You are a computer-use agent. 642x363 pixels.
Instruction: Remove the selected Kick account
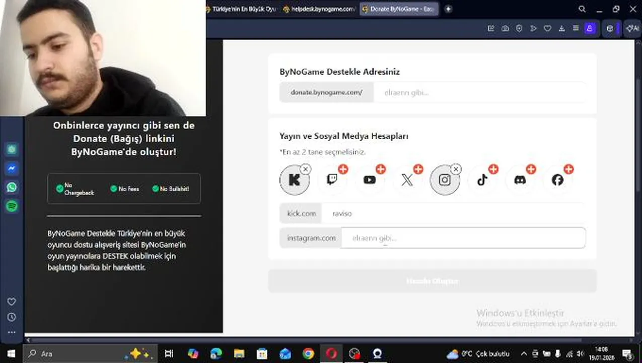[x=306, y=169]
